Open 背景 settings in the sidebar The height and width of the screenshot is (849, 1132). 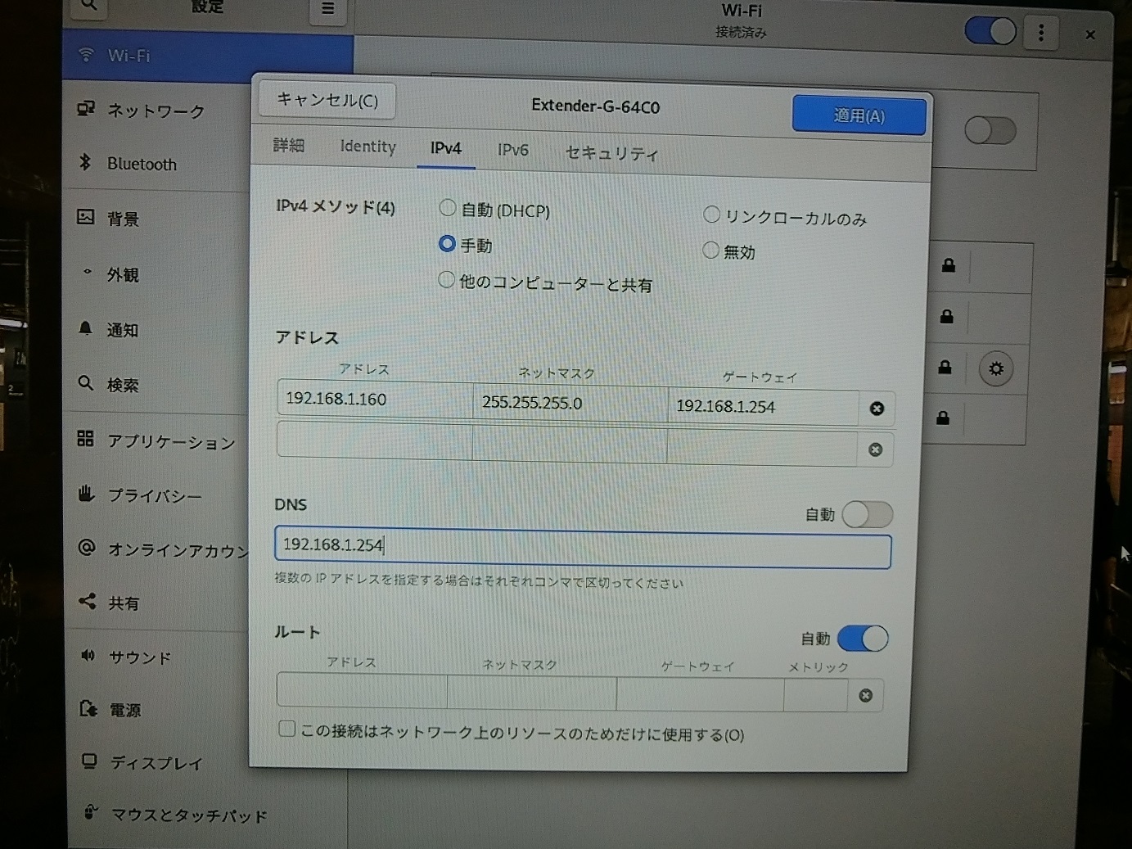156,219
